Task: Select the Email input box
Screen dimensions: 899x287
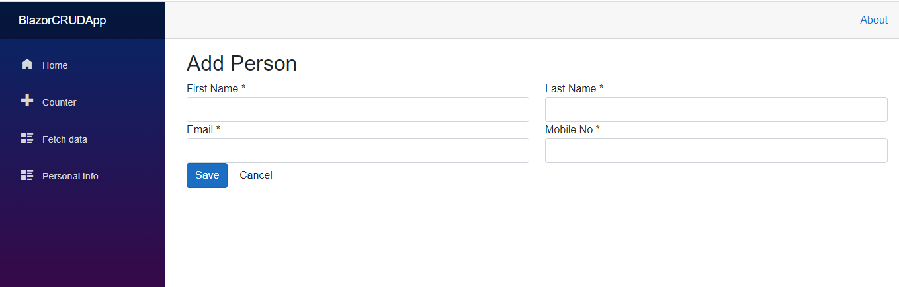Action: pos(357,150)
